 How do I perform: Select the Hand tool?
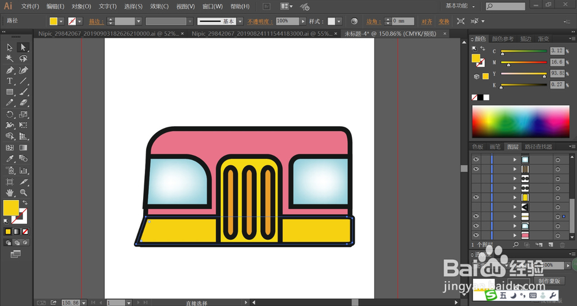point(10,192)
